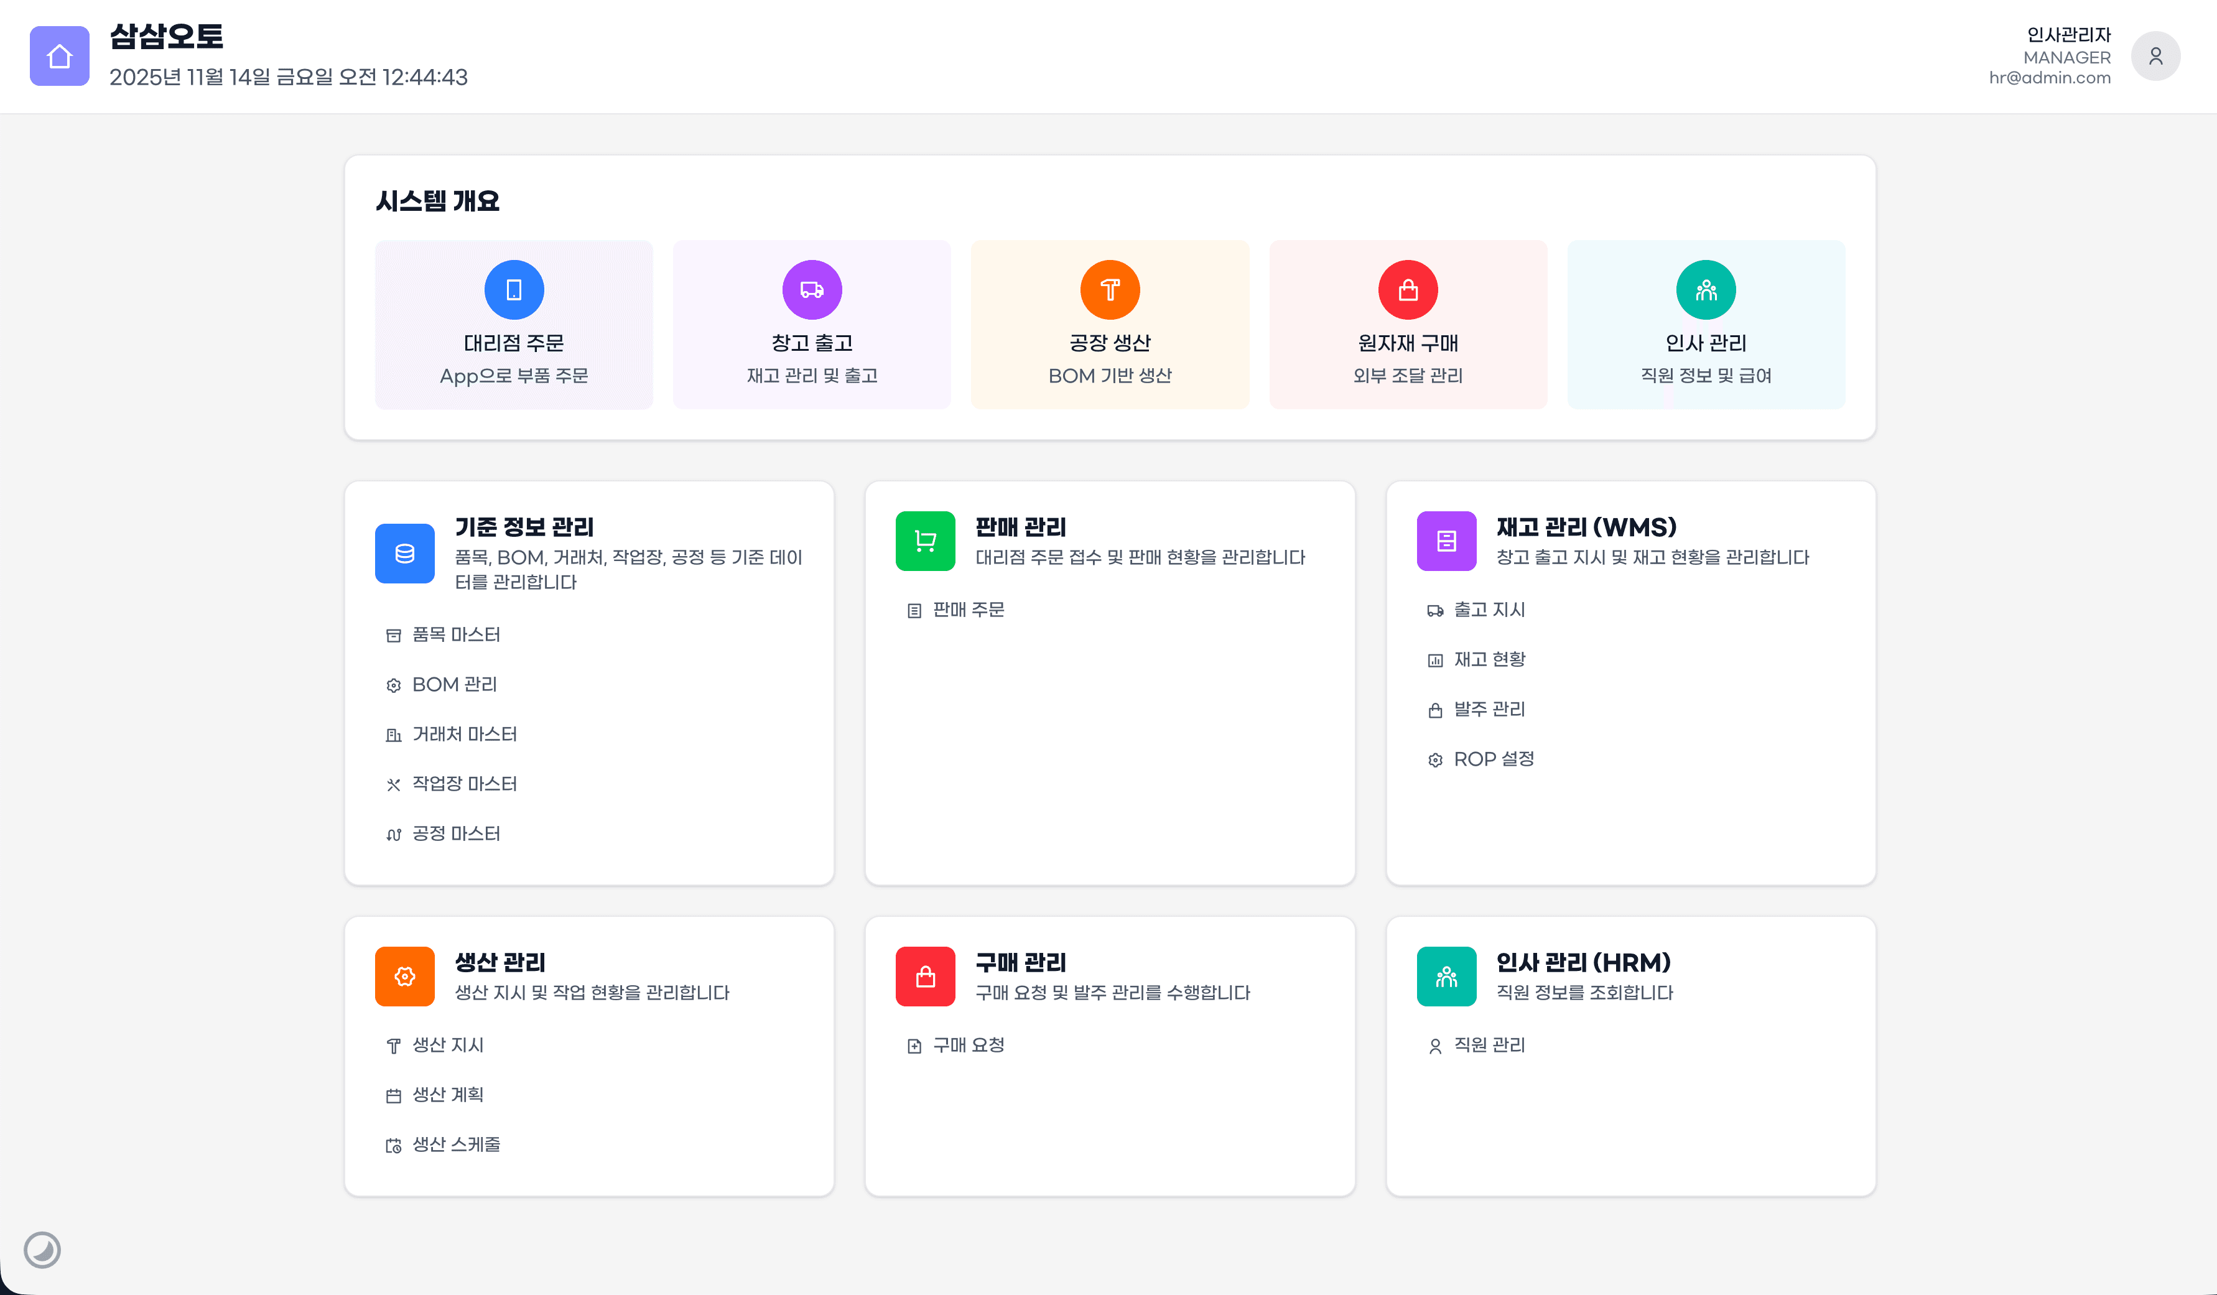Open 품목 마스터 menu link
The height and width of the screenshot is (1295, 2217).
455,634
